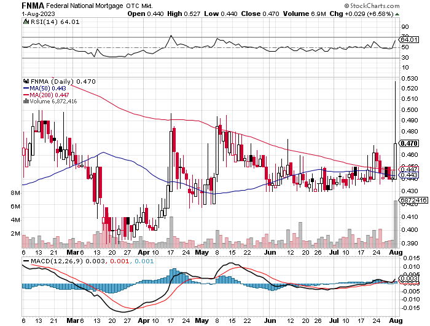Click the Apr label below the MACD panel

[144, 320]
